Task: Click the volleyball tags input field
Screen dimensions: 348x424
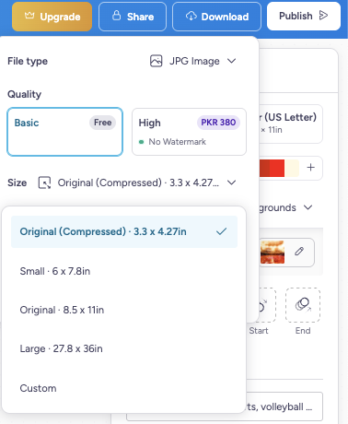Action: [284, 406]
